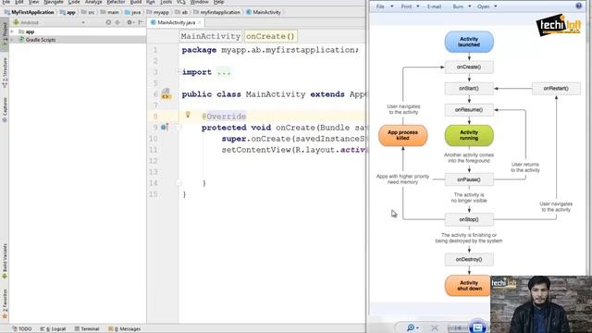Click the scroll-from-source target icon in Project panel
The image size is (592, 333).
pos(108,22)
